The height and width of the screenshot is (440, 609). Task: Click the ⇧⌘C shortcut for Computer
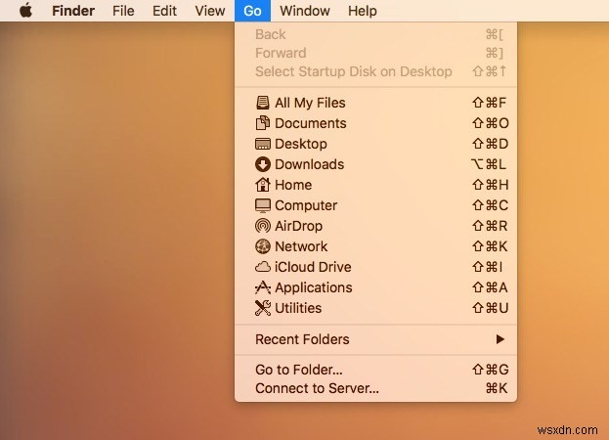coord(490,205)
